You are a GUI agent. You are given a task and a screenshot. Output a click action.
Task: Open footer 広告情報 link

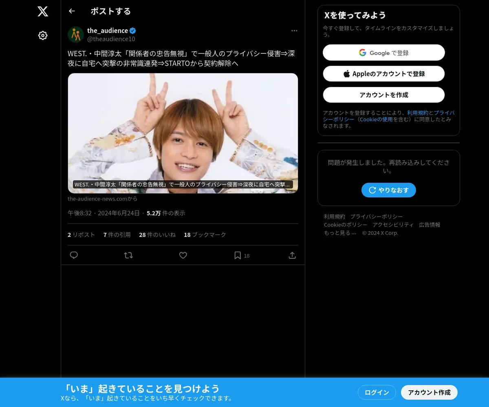pyautogui.click(x=430, y=225)
